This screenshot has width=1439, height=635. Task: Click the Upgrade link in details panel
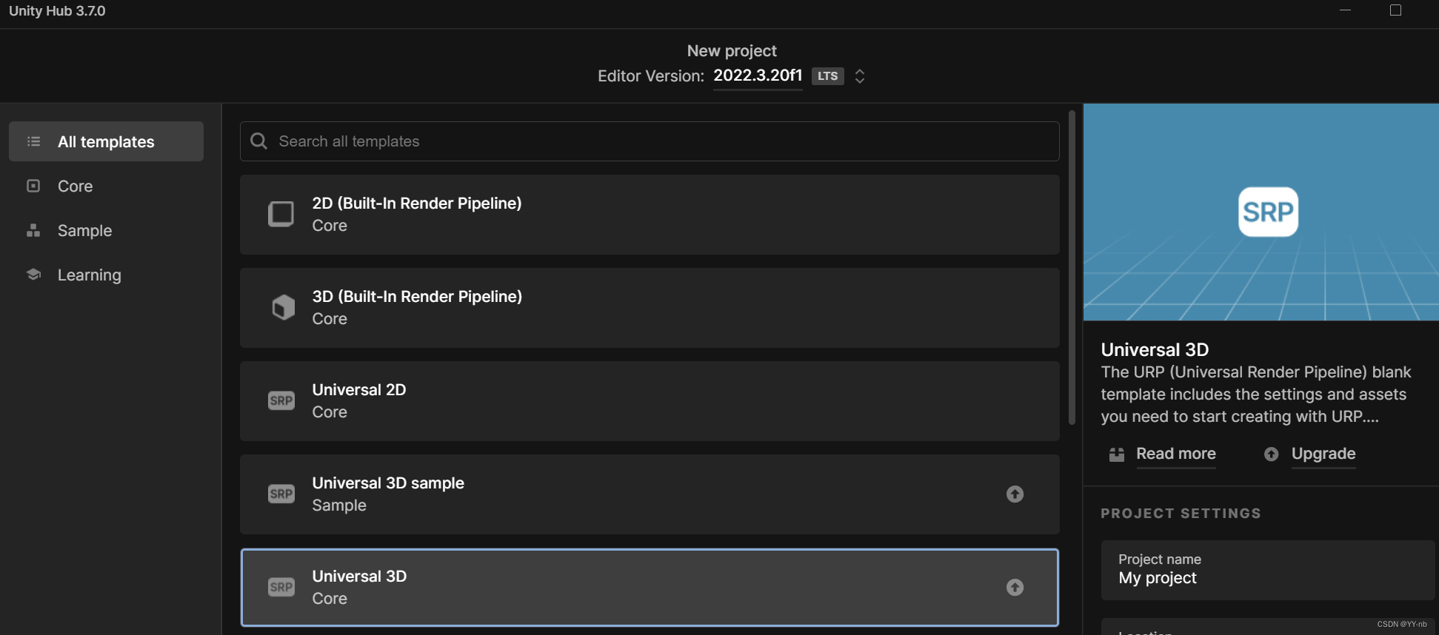point(1323,454)
